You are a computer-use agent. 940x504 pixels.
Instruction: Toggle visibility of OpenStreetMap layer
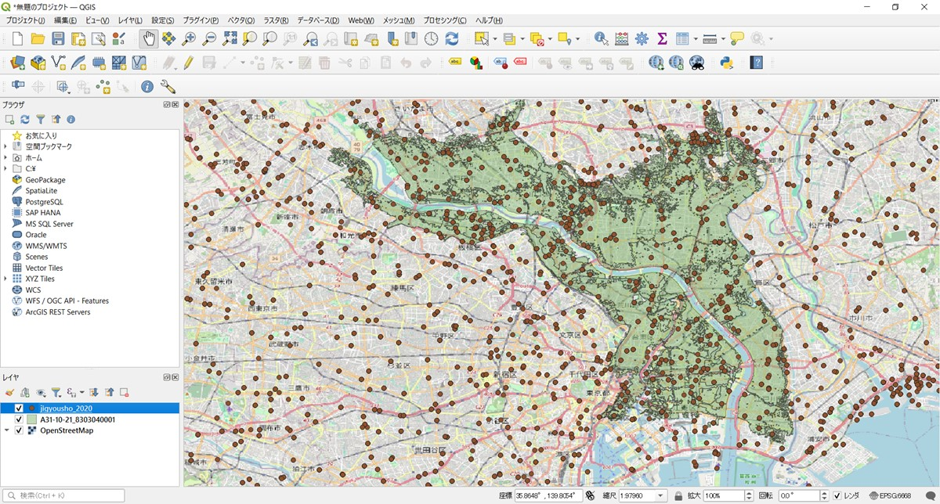(19, 430)
